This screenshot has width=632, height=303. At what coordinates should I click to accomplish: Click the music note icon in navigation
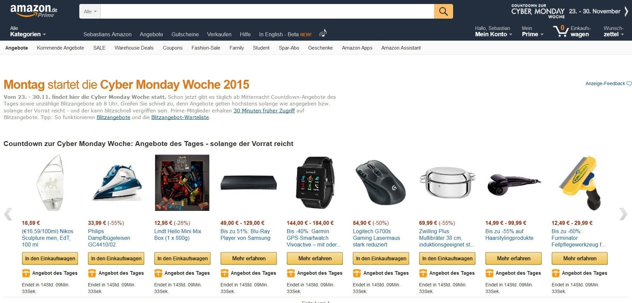(323, 33)
